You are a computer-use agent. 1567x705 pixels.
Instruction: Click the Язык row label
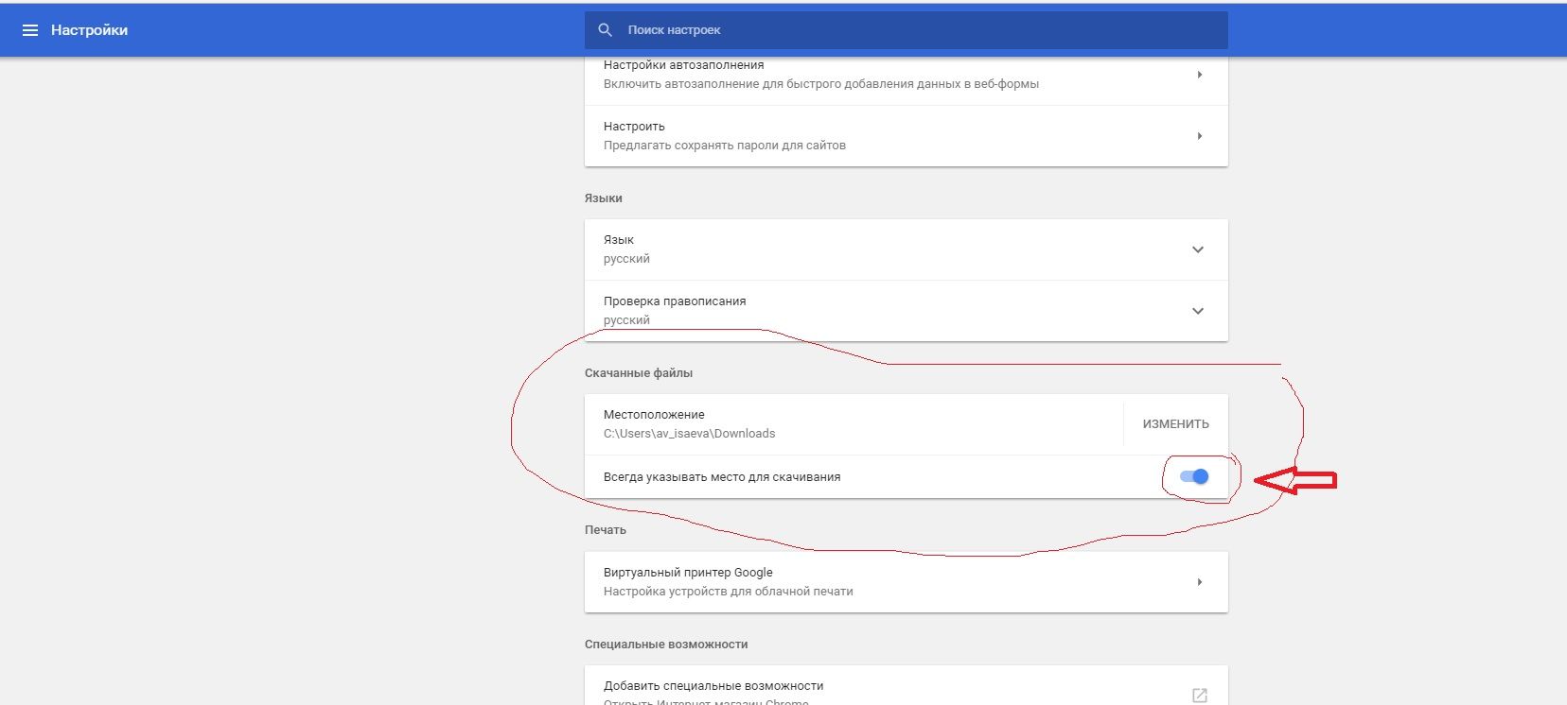(x=619, y=240)
